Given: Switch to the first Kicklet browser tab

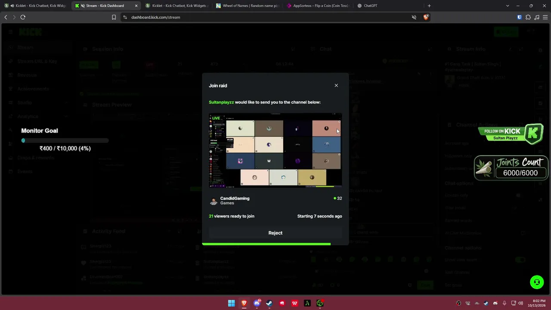Looking at the screenshot, I should (35, 6).
